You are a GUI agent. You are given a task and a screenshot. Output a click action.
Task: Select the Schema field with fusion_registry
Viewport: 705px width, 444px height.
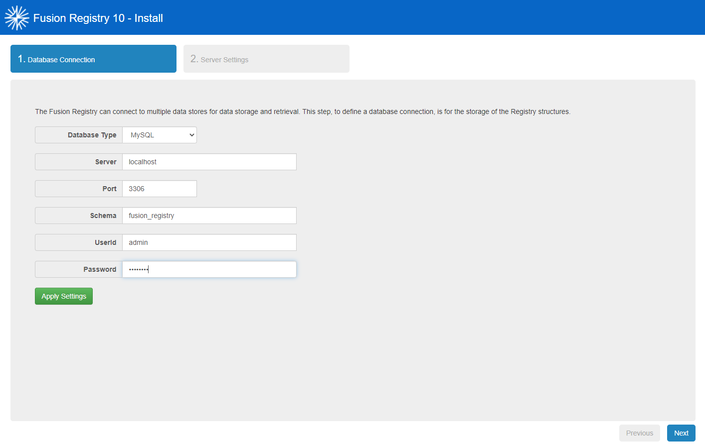(209, 216)
